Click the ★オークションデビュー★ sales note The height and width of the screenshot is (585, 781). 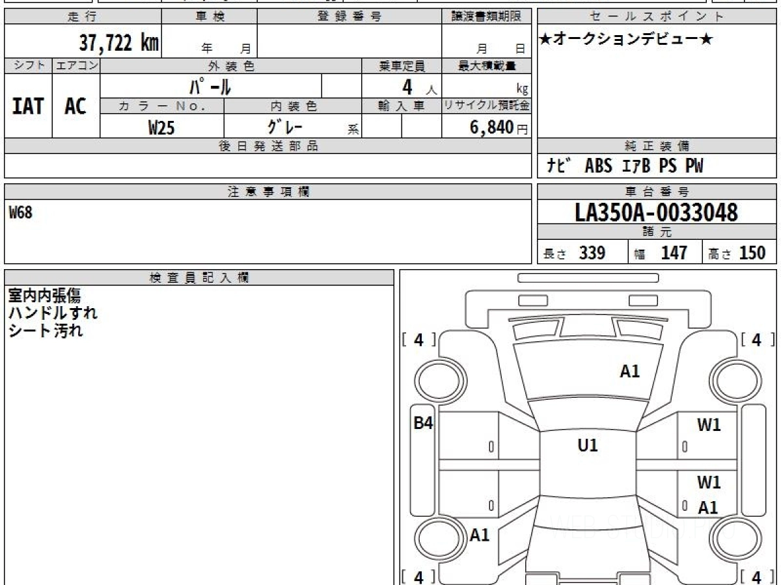(x=626, y=40)
